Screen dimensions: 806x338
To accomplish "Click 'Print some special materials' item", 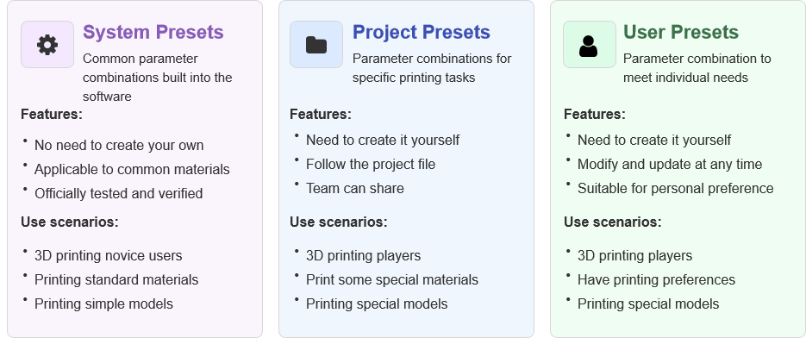I will 392,280.
